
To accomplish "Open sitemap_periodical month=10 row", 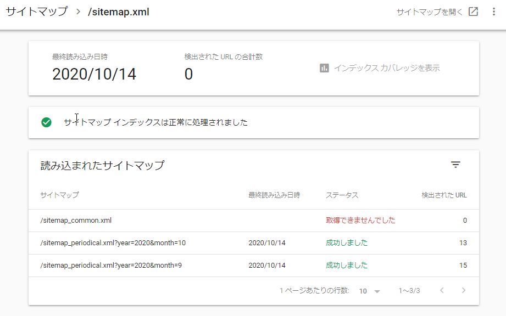I will [113, 243].
